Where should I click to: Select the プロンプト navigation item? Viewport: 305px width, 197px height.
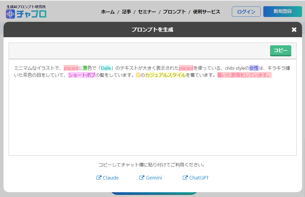tap(175, 12)
